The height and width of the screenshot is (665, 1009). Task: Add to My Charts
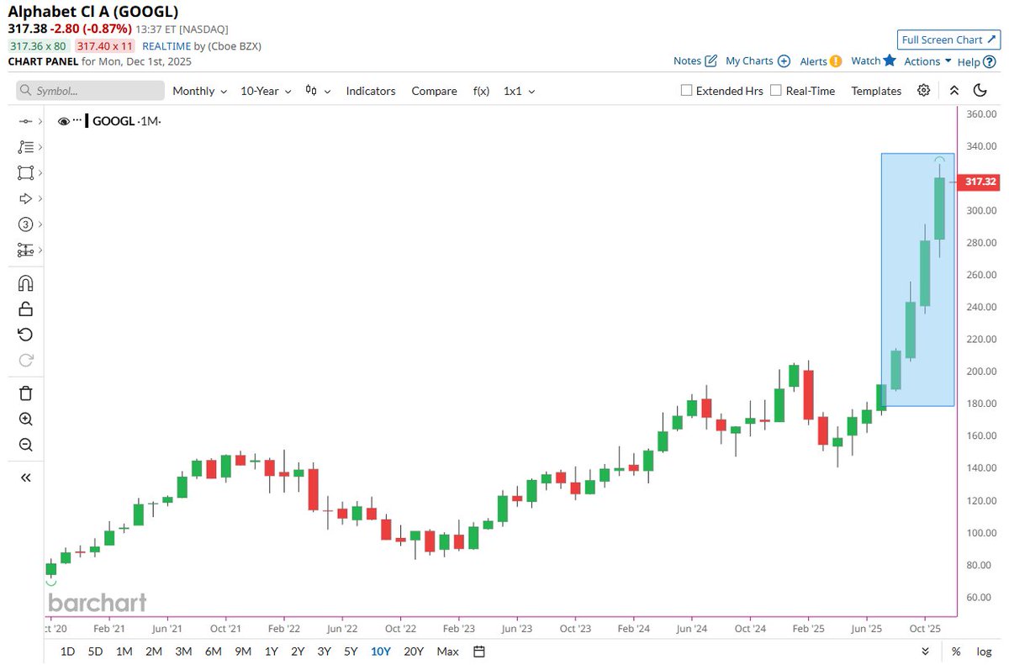tap(758, 61)
